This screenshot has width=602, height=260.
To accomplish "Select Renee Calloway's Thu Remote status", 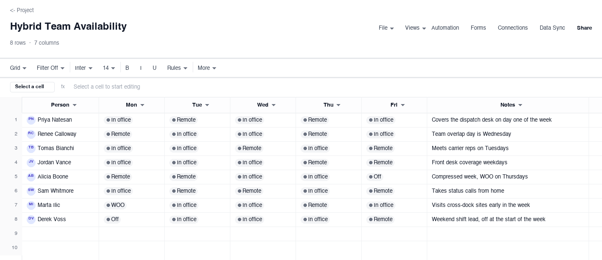I will [314, 134].
